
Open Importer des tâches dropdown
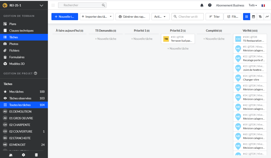[x=97, y=17]
